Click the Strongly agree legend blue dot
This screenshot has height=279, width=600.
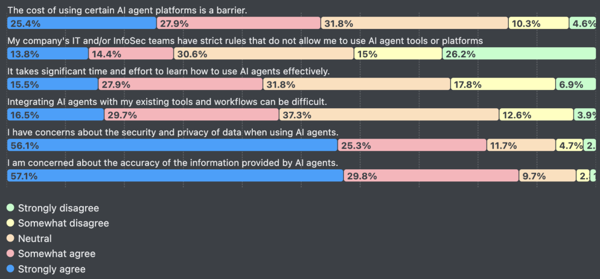(10, 269)
